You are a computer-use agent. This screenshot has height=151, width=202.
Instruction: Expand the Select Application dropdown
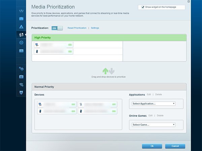click(x=154, y=104)
